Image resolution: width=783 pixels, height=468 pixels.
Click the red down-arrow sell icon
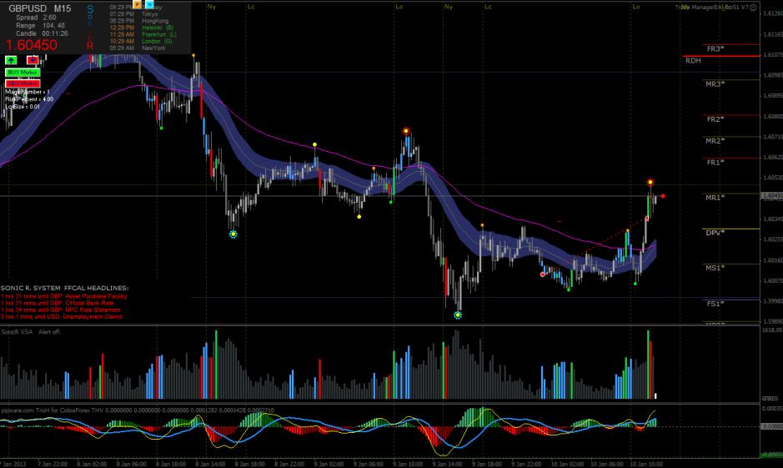tap(33, 60)
